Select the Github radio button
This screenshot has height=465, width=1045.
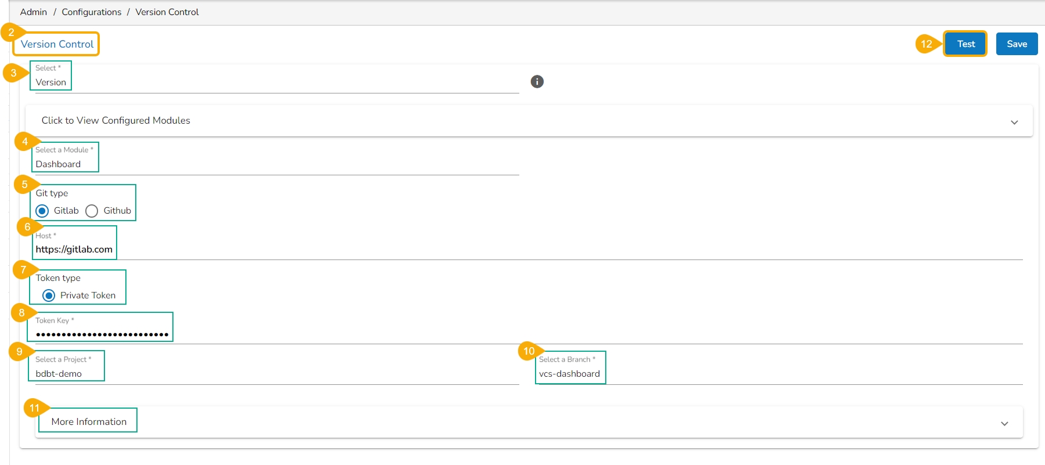[92, 211]
